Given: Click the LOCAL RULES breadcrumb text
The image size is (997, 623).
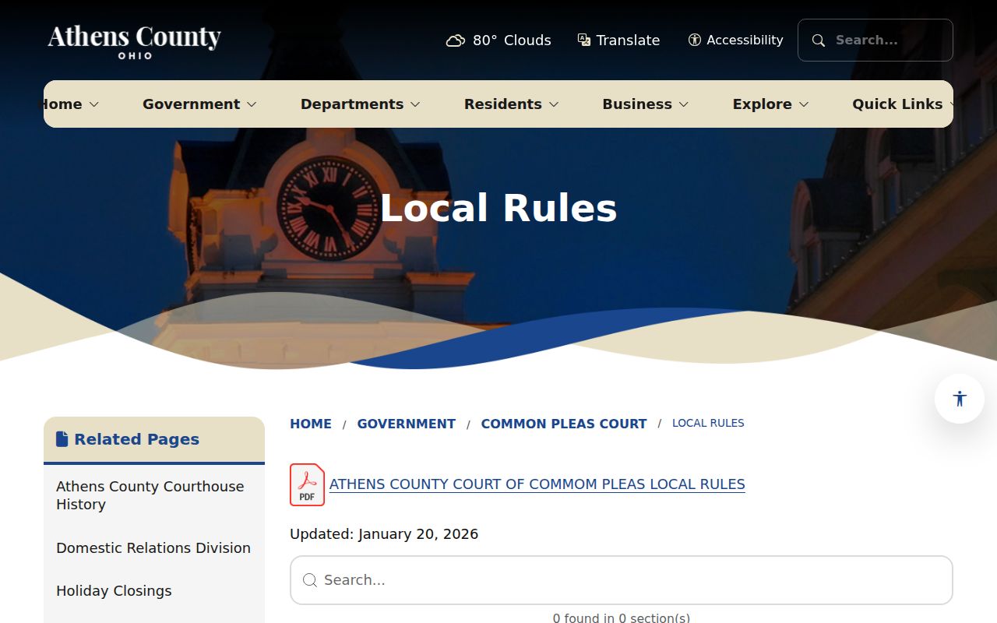Looking at the screenshot, I should (x=708, y=423).
